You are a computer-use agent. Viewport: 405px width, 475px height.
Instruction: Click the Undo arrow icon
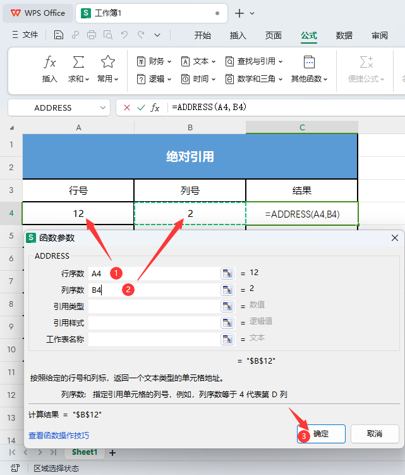coord(124,35)
